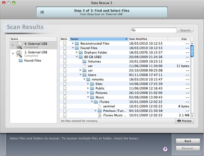
Task: Select the 1. External USB scan drive icon
Action: [19, 54]
